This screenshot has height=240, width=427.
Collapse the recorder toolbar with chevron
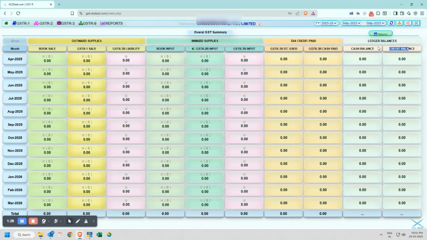pyautogui.click(x=94, y=221)
